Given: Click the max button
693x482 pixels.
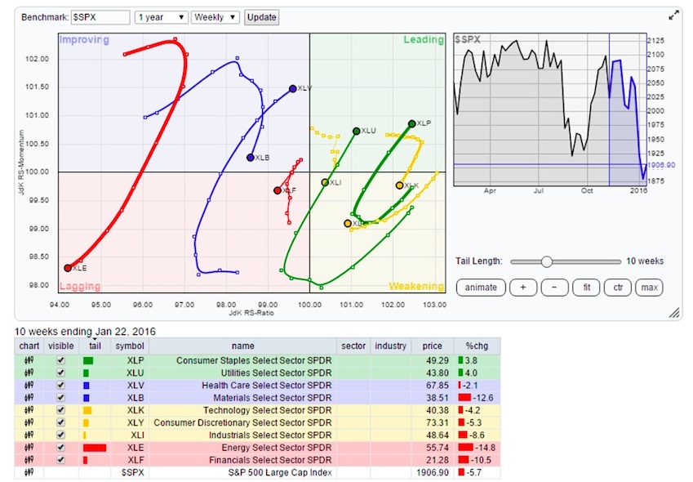Looking at the screenshot, I should pyautogui.click(x=649, y=288).
